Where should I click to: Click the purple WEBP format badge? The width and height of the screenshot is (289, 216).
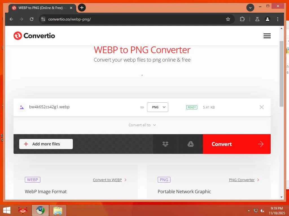(x=32, y=180)
